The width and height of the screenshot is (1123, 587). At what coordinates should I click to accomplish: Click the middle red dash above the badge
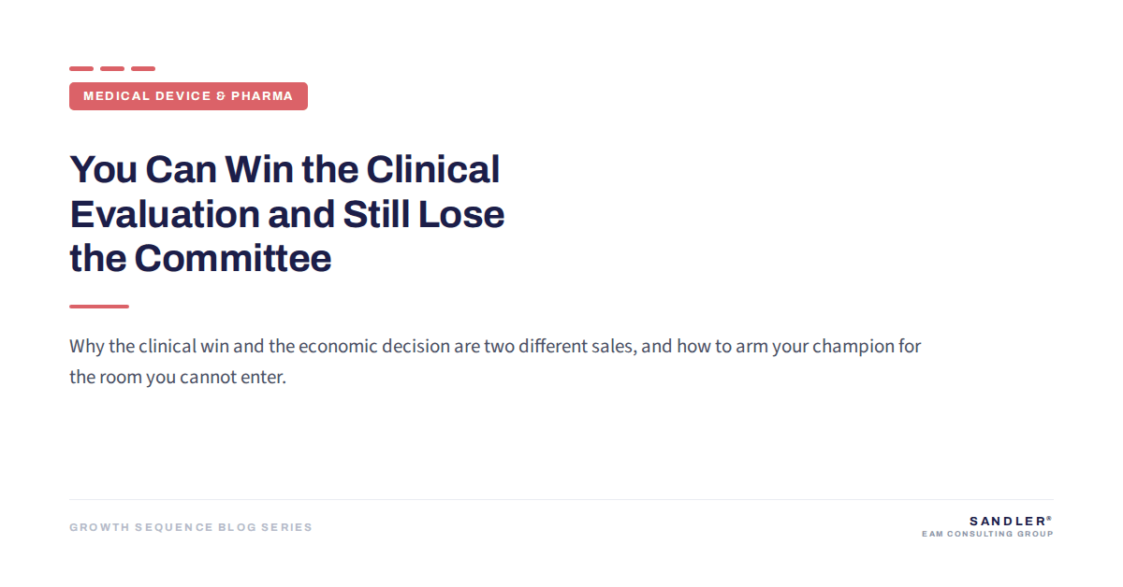[112, 68]
